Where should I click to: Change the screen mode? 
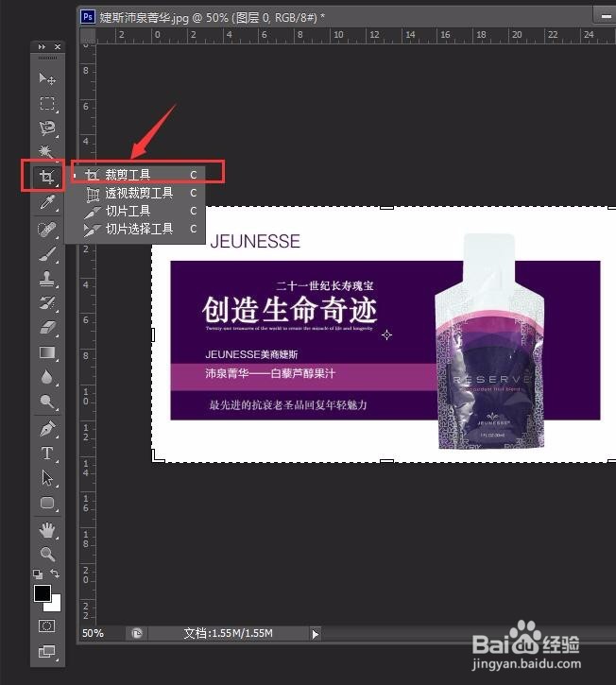pyautogui.click(x=47, y=652)
